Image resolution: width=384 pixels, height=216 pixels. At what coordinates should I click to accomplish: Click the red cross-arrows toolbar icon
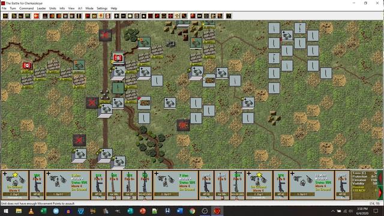point(170,16)
